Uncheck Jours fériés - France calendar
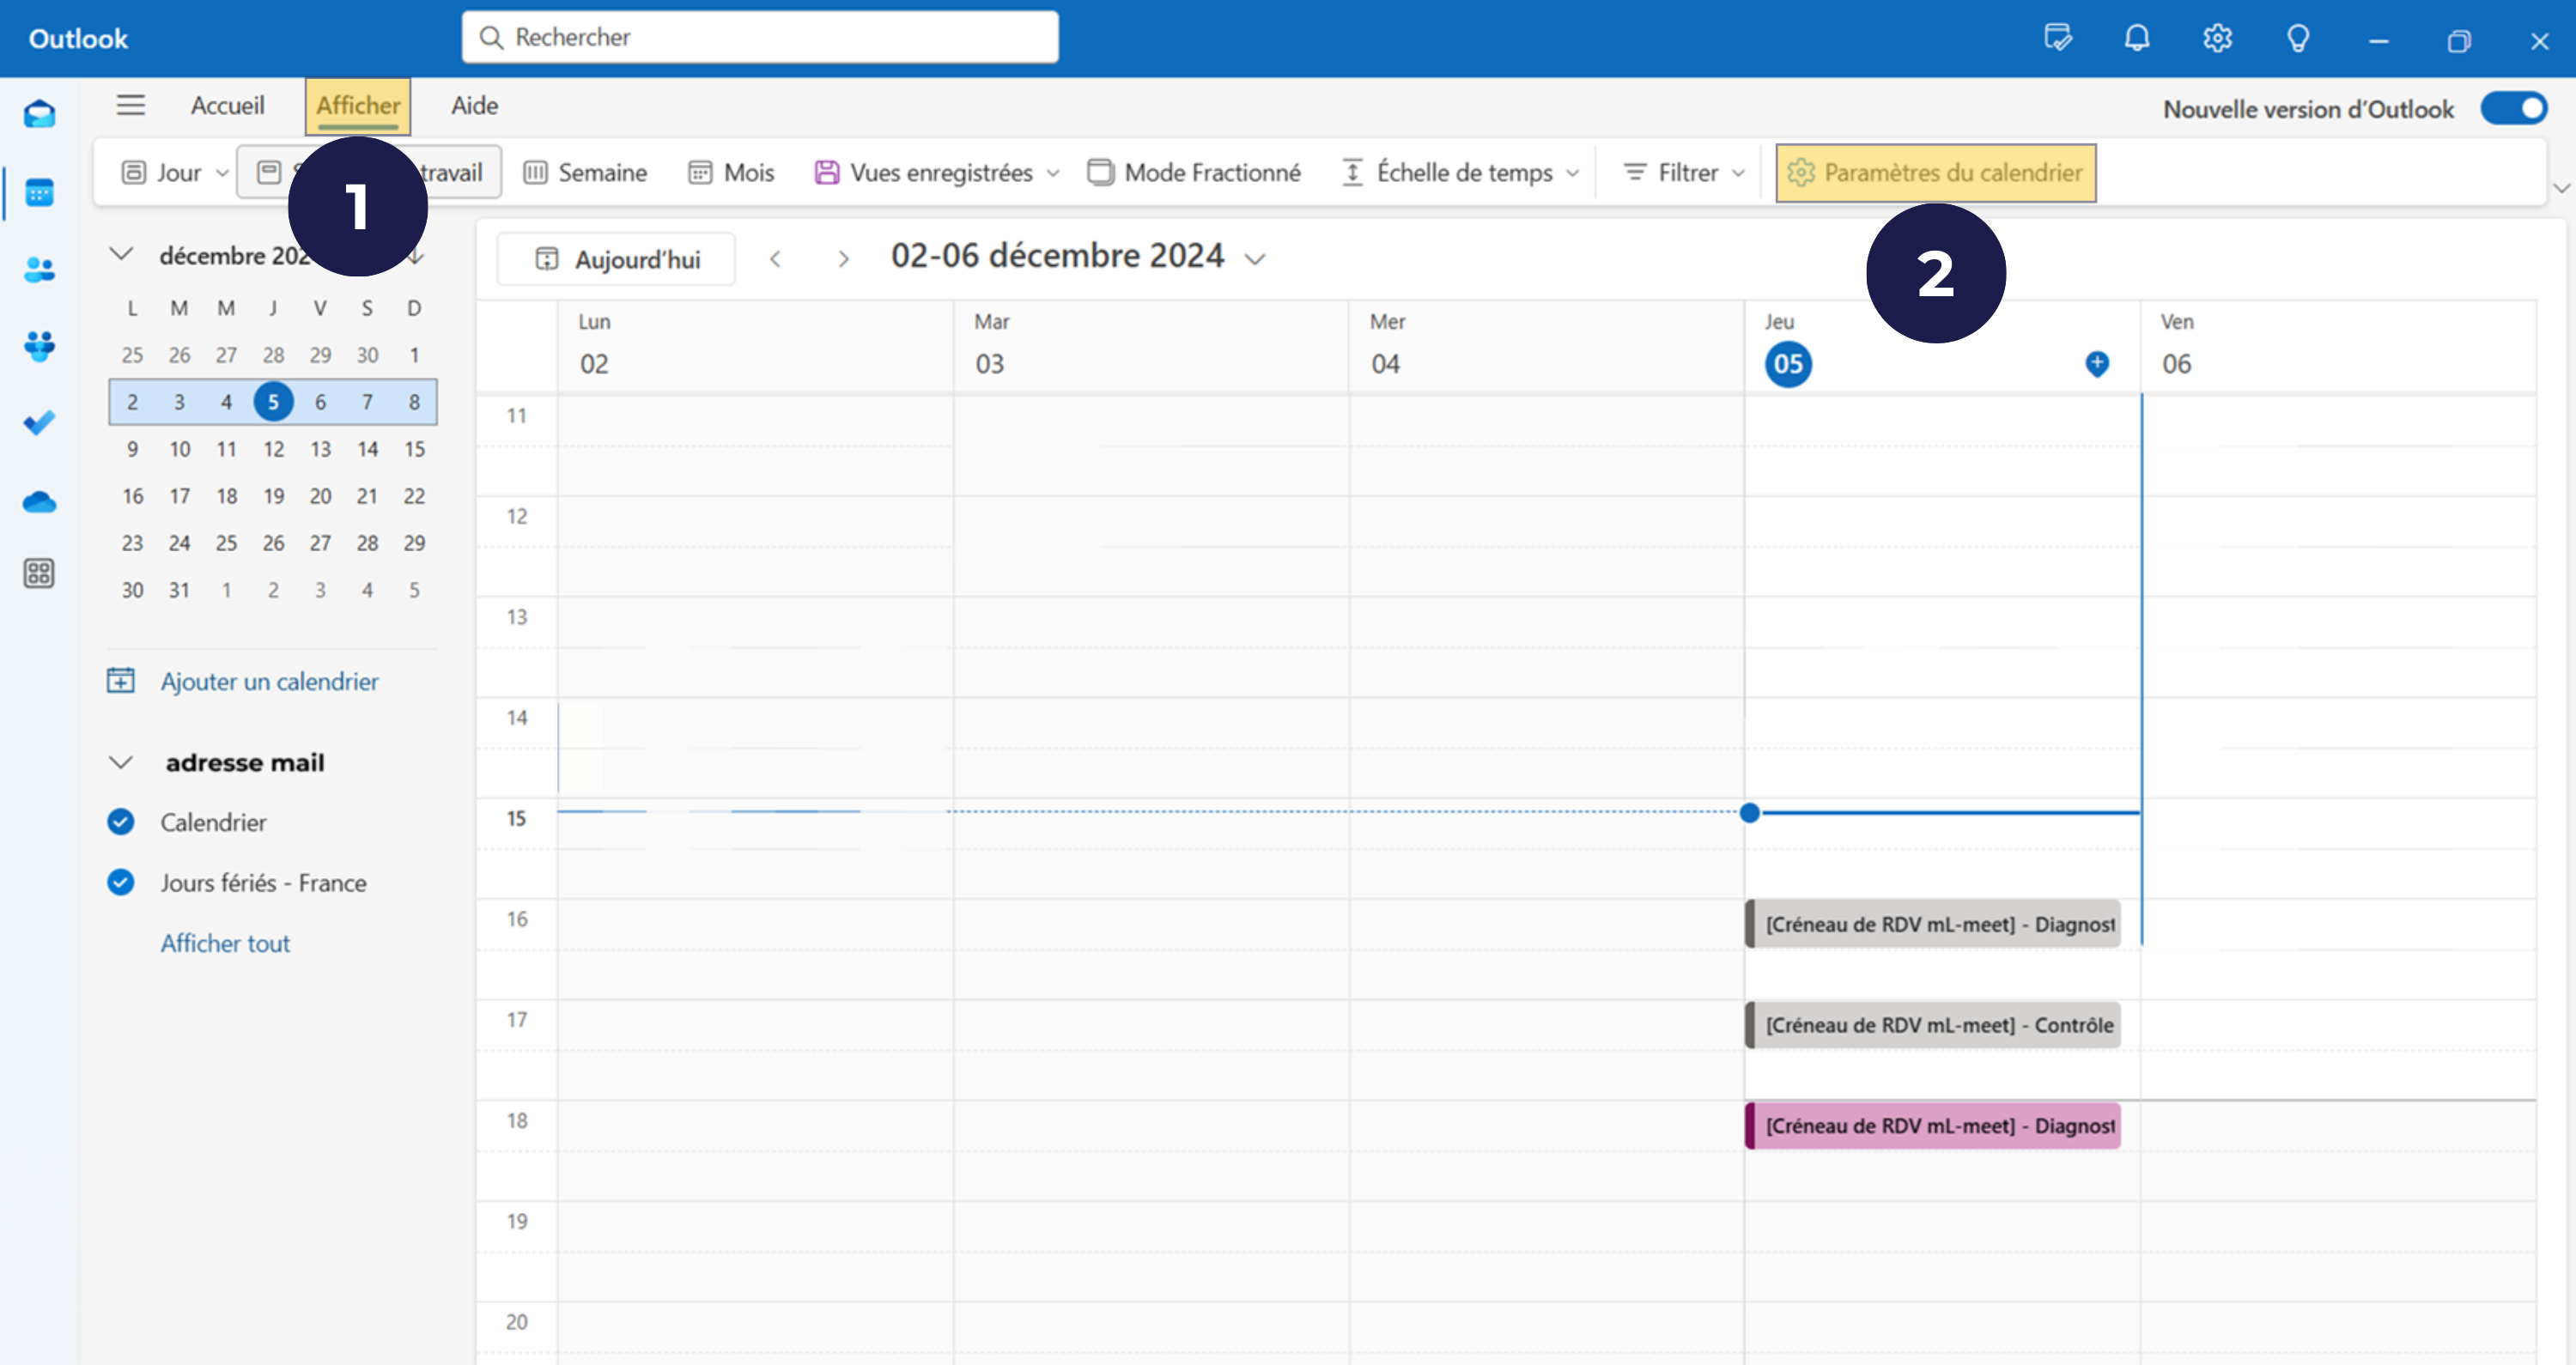This screenshot has height=1365, width=2576. (121, 883)
